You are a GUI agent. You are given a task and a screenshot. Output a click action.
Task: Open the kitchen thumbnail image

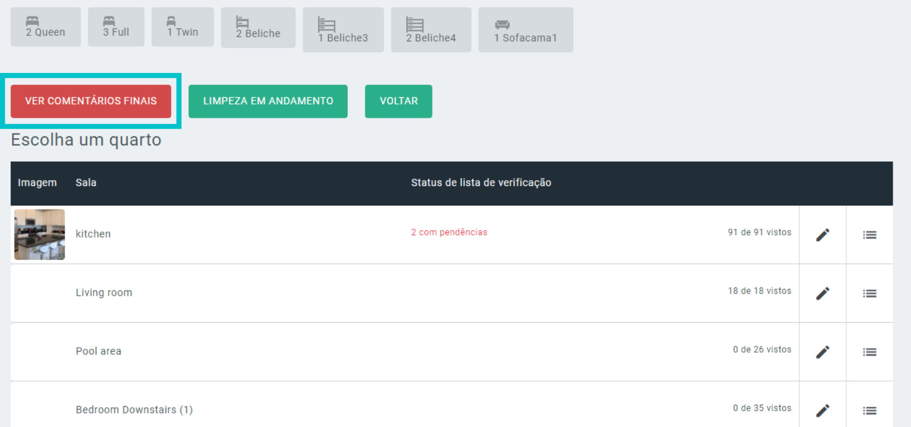pyautogui.click(x=39, y=234)
